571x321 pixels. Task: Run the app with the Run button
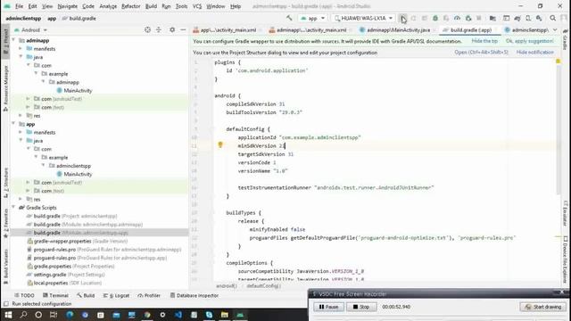(402, 18)
